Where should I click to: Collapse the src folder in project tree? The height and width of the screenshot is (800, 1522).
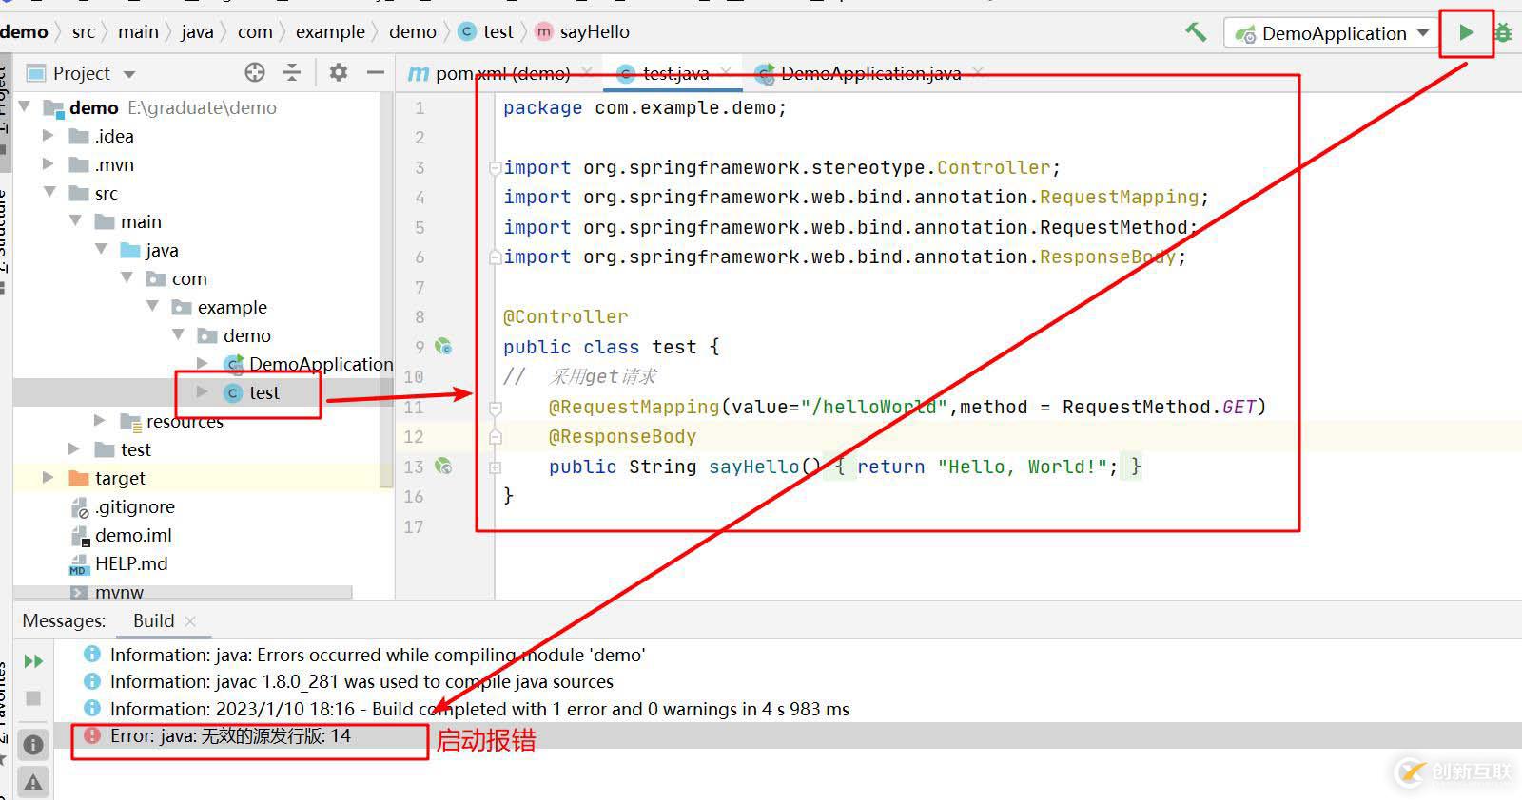point(50,193)
